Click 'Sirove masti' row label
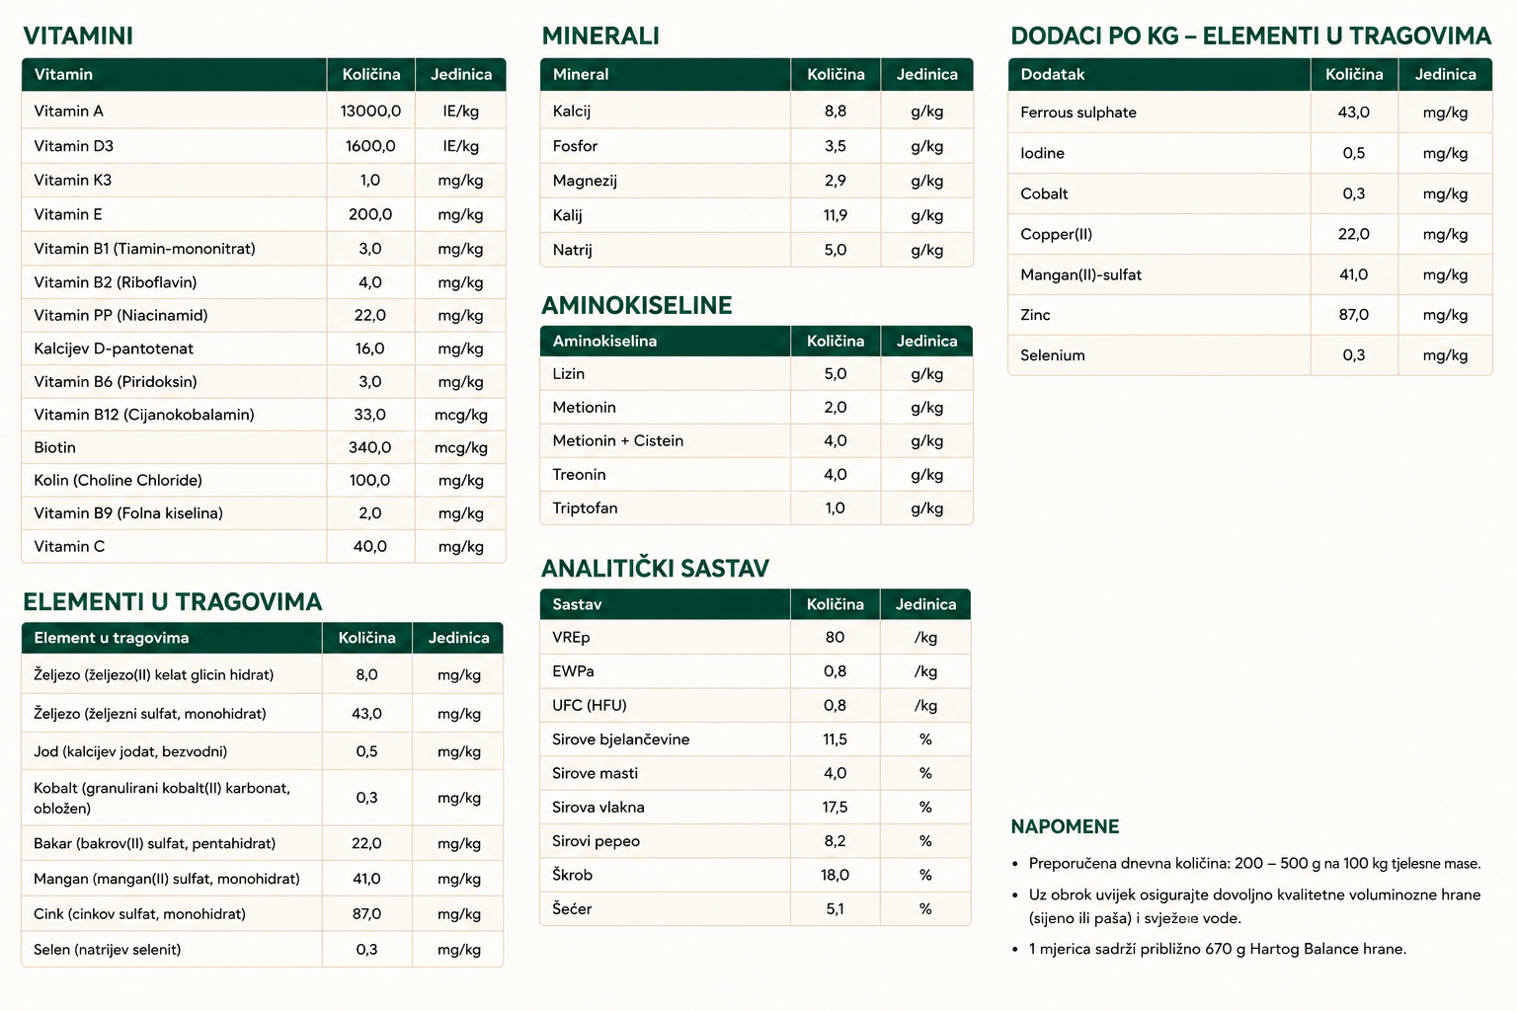 (x=596, y=773)
